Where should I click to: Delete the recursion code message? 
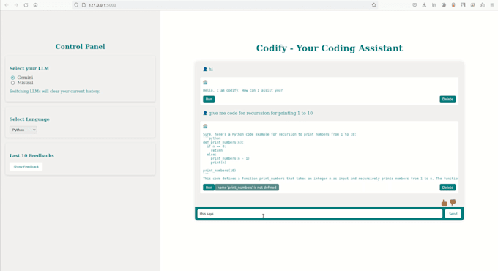tap(447, 188)
